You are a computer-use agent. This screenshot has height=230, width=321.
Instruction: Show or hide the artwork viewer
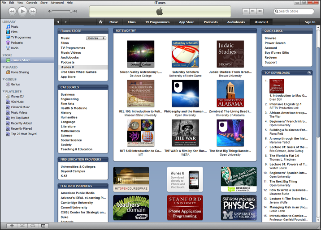pos(43,226)
